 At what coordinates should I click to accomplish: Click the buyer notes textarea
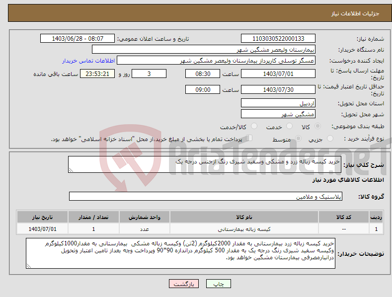(x=180, y=253)
